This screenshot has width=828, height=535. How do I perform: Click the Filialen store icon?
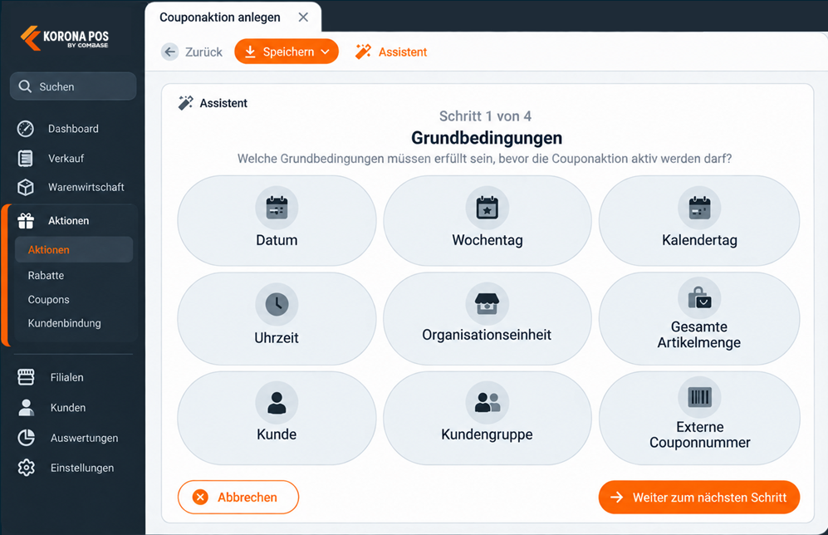(x=26, y=377)
